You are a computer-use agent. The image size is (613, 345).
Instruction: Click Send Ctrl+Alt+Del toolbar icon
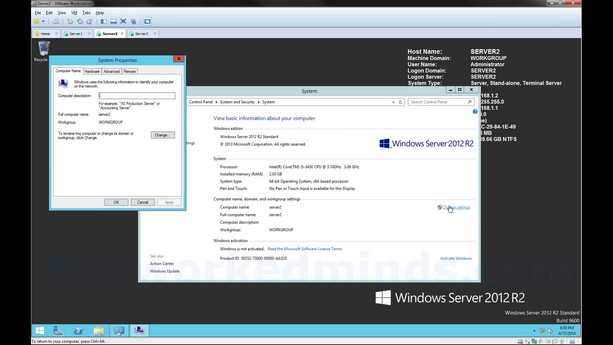click(56, 21)
